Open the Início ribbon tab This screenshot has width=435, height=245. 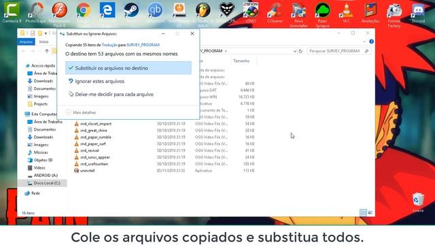pos(43,42)
